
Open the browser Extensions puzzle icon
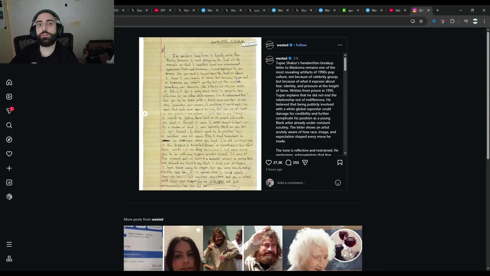[452, 21]
